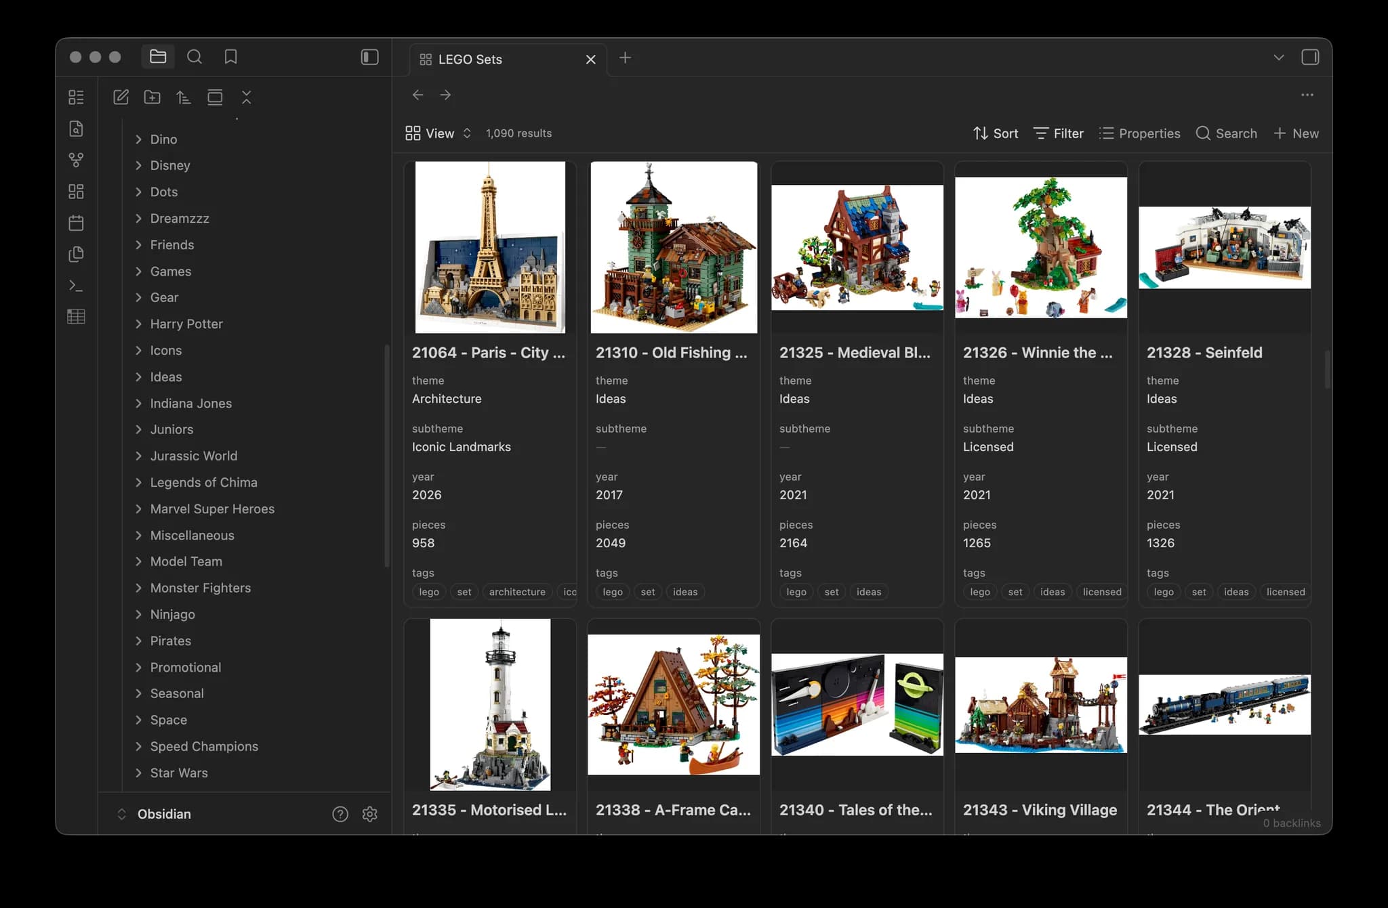Open the list layout icon atop ribbon
1388x908 pixels.
pyautogui.click(x=76, y=97)
